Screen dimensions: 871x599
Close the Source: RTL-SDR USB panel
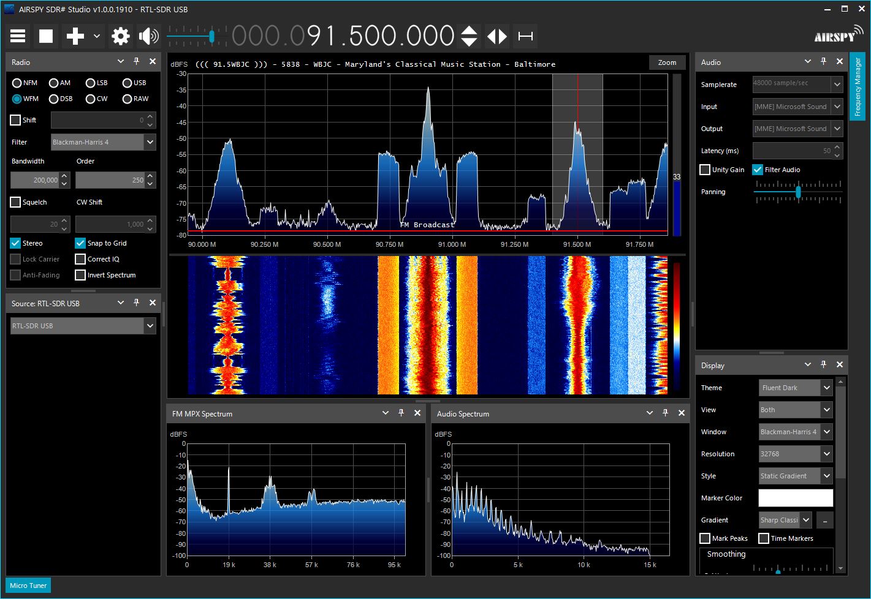[x=153, y=303]
